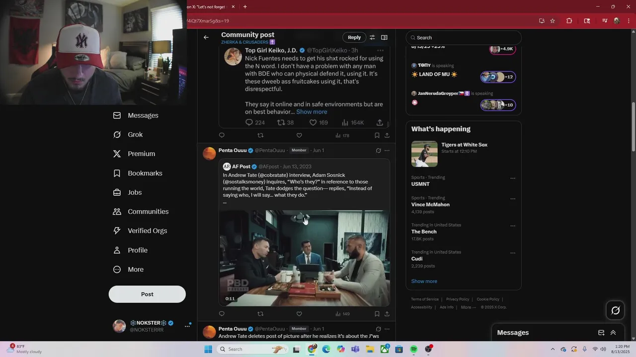Expand the footer More links dropdown

pos(468,307)
